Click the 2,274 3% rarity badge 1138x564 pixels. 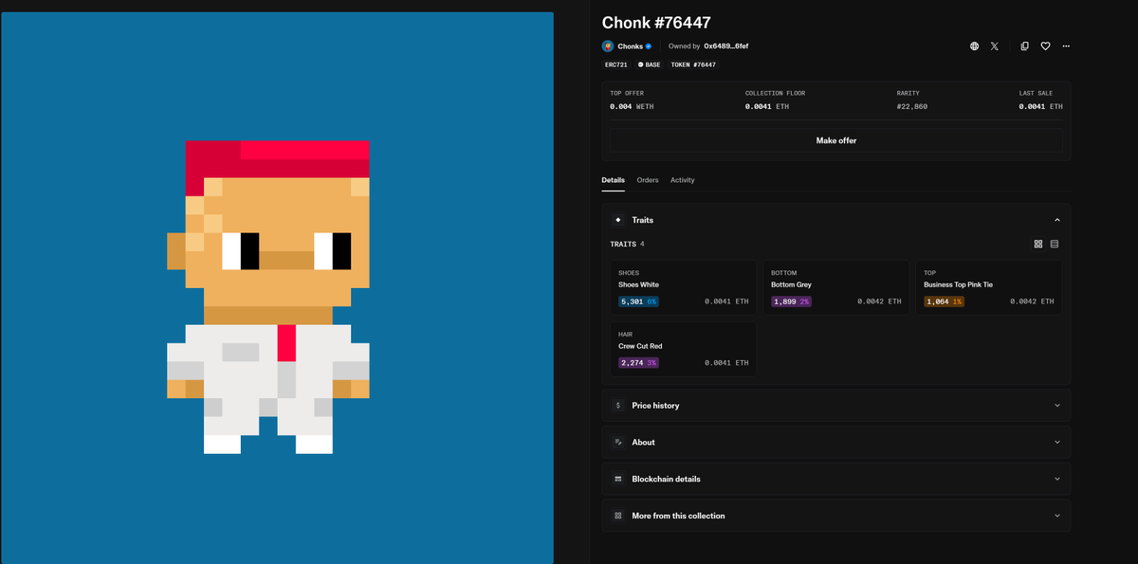[638, 362]
